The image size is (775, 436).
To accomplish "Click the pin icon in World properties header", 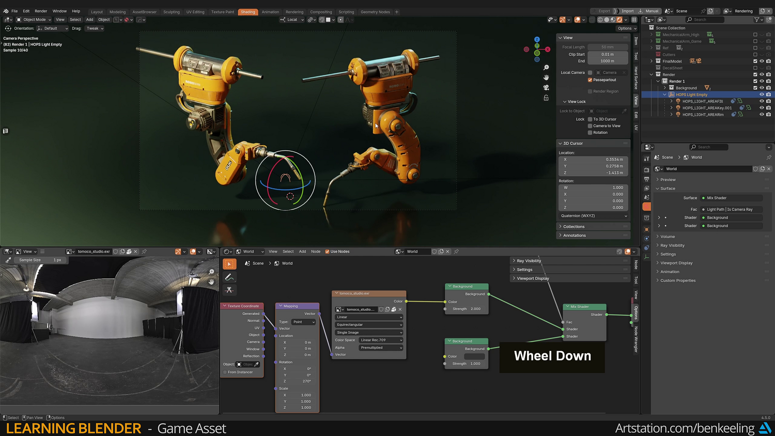I will [x=769, y=158].
